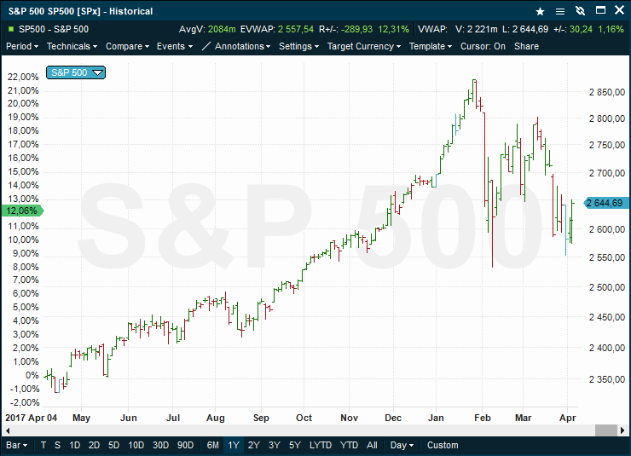Viewport: 631px width, 456px height.
Task: Switch to the 6M time range
Action: coord(212,445)
